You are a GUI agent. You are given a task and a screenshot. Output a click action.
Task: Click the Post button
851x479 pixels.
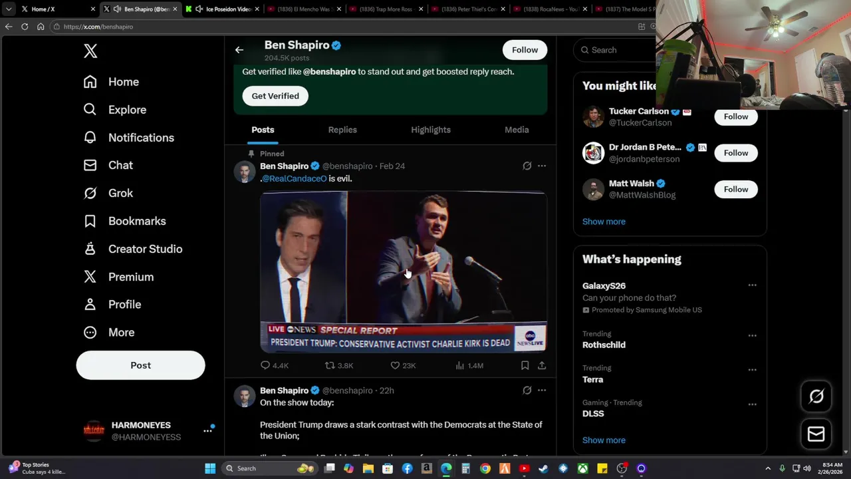tap(140, 365)
